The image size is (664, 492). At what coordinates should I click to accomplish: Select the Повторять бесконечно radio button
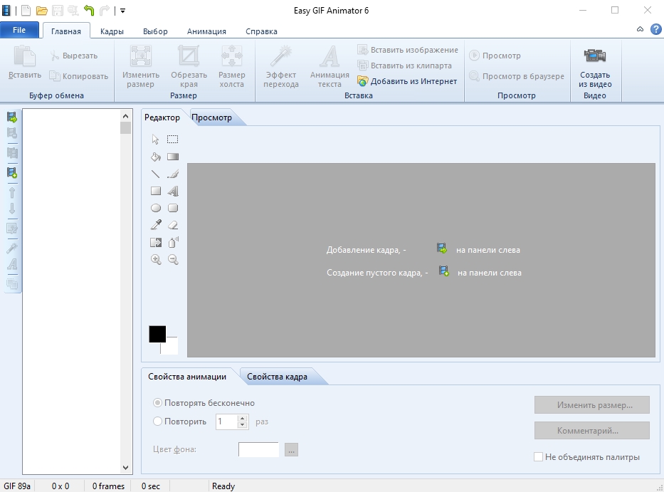[157, 402]
